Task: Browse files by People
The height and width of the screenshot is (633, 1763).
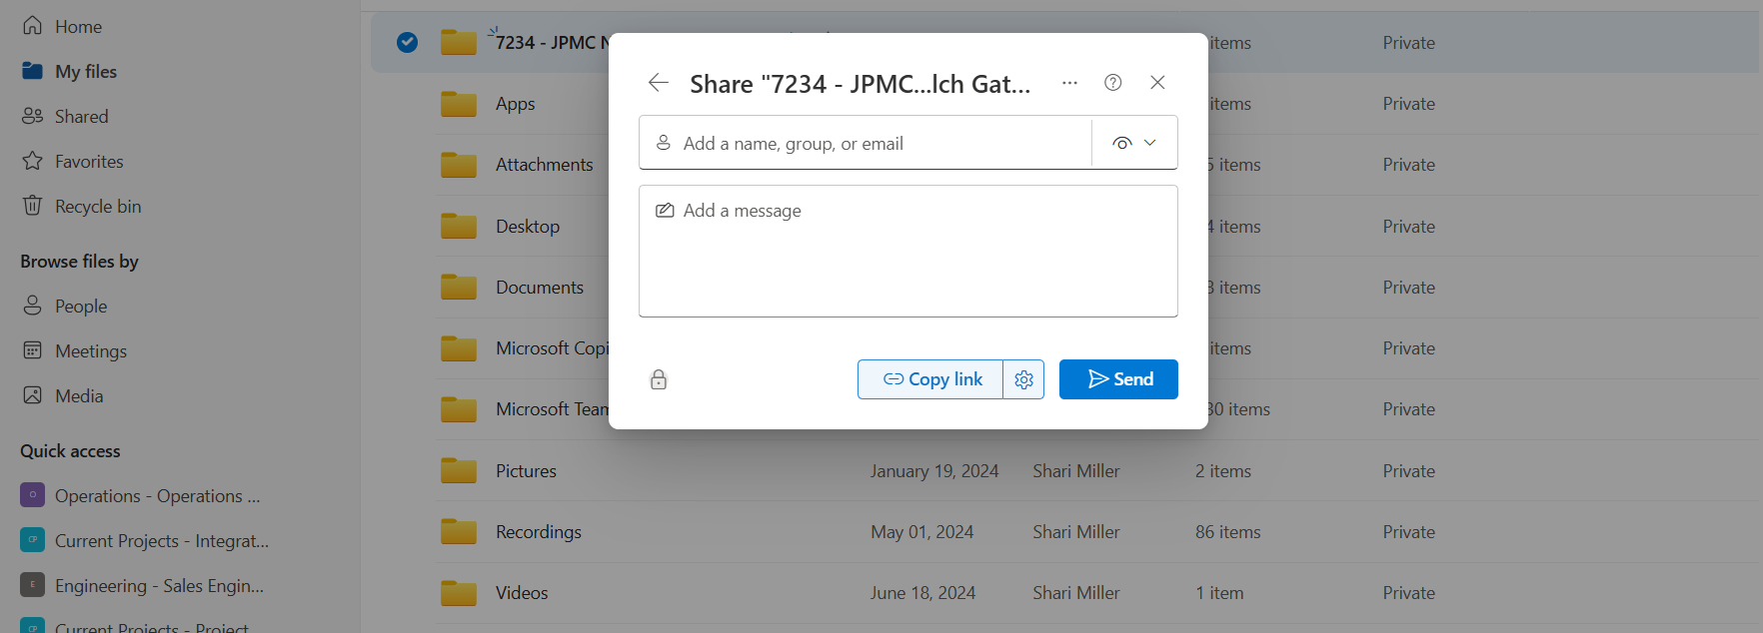Action: (x=80, y=307)
